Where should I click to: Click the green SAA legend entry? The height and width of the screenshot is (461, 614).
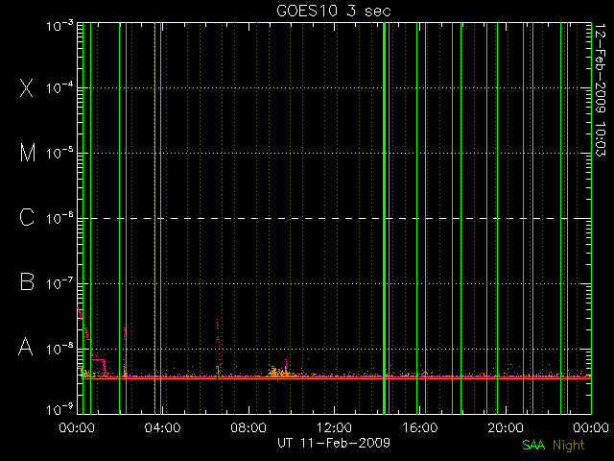533,445
